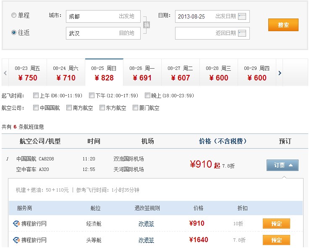Open the 武汉 destination city field

click(x=91, y=33)
